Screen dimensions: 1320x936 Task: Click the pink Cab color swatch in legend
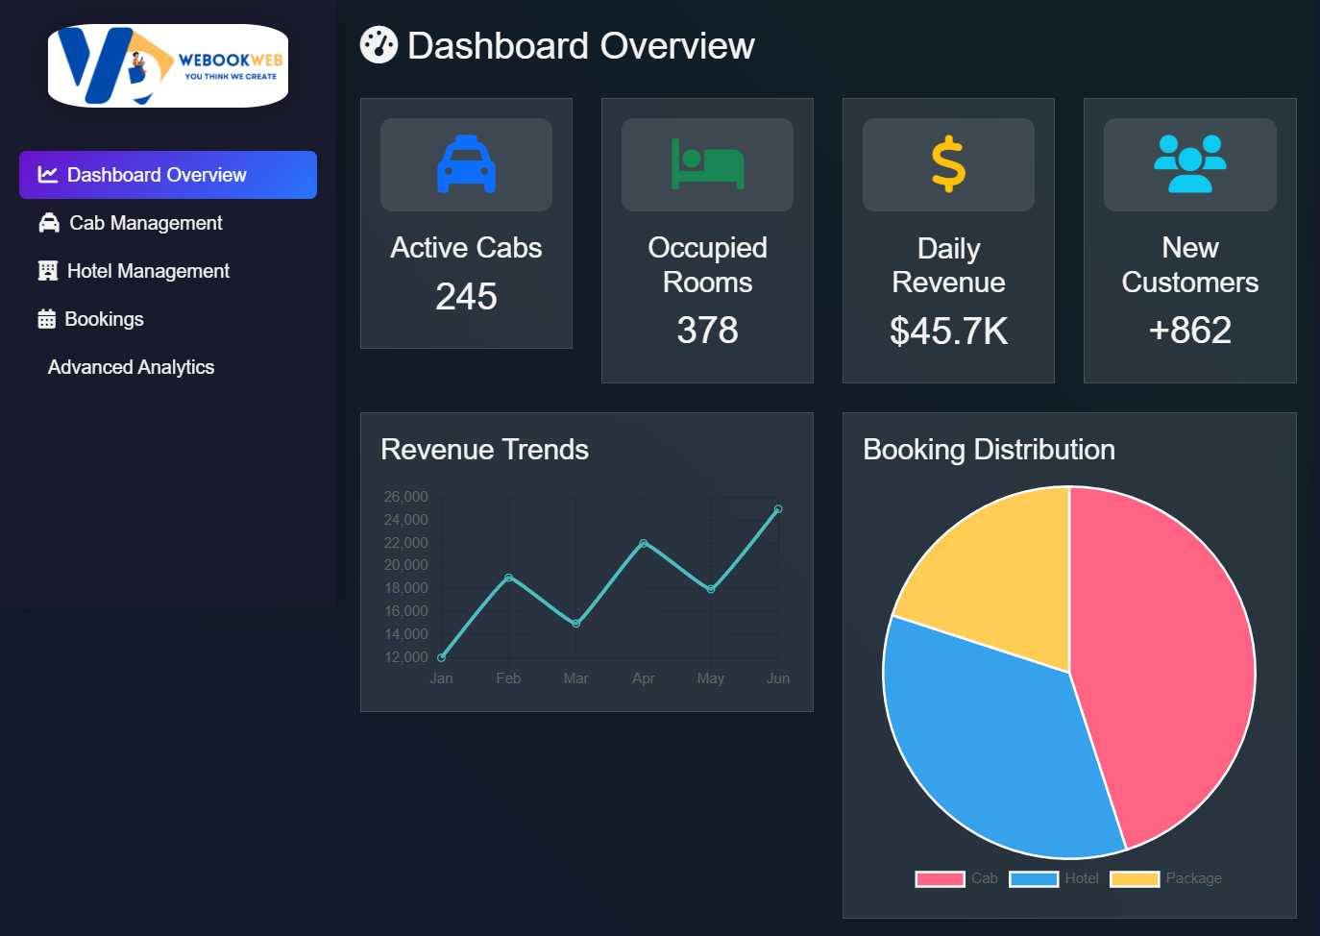(x=940, y=878)
